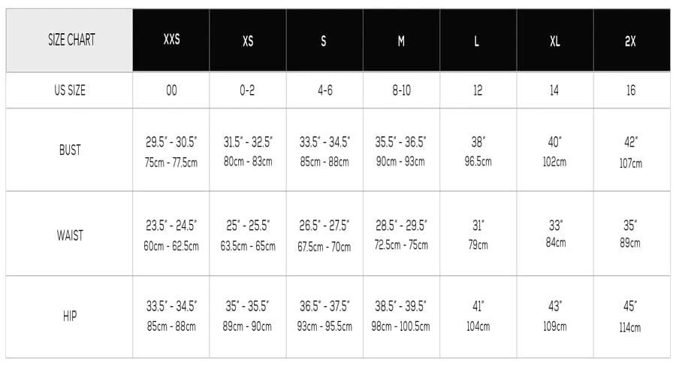Image resolution: width=676 pixels, height=376 pixels.
Task: Select the 2X size column header
Action: [x=632, y=40]
